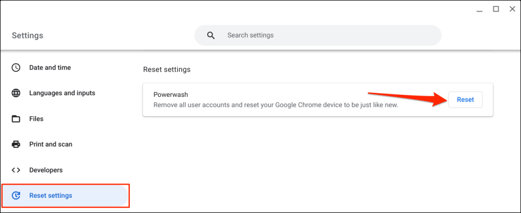
Task: Maximize the Settings window
Action: pyautogui.click(x=496, y=9)
